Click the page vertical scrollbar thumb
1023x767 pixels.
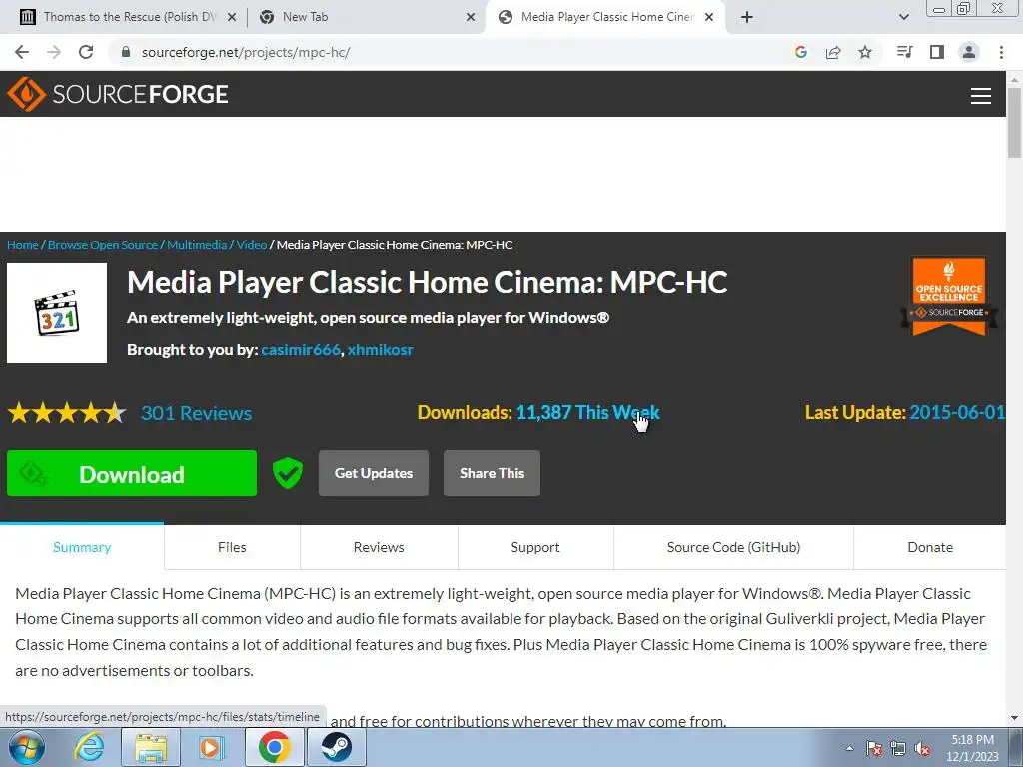tap(1014, 123)
